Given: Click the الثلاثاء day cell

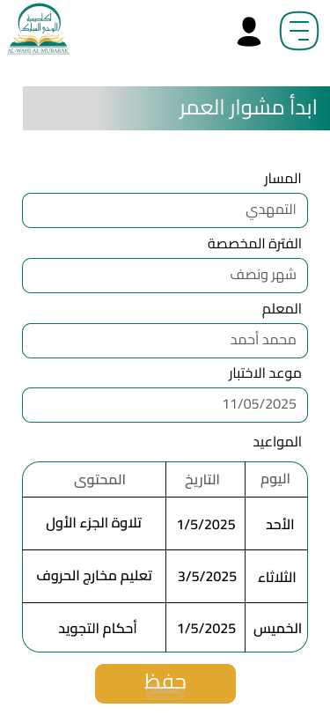Looking at the screenshot, I should 276,577.
